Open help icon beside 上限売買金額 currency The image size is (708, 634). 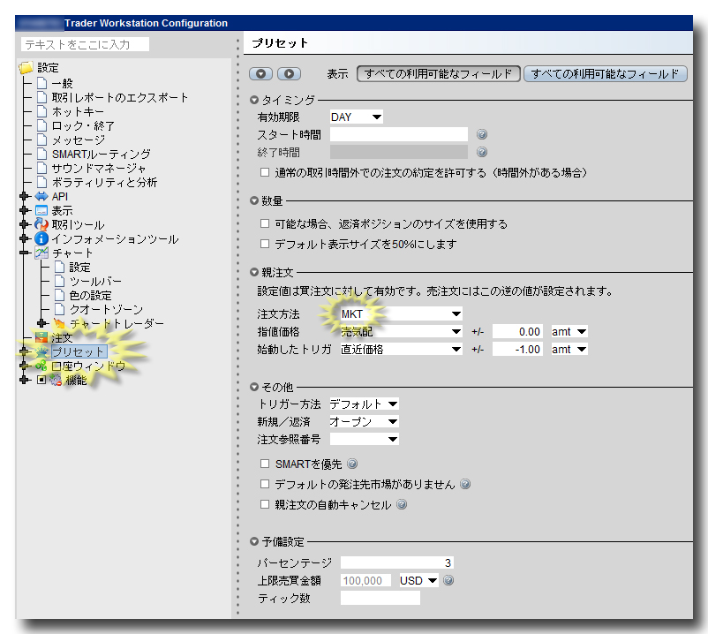[x=448, y=580]
